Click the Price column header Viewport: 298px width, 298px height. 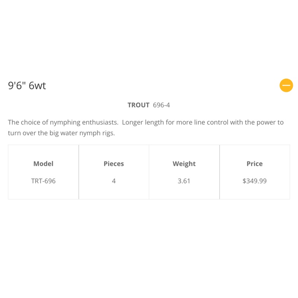(254, 164)
